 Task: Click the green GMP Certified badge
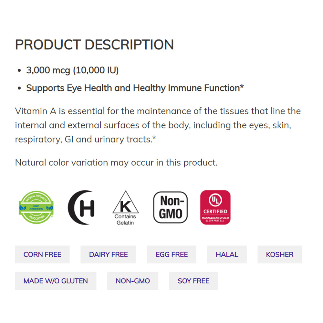point(36,207)
